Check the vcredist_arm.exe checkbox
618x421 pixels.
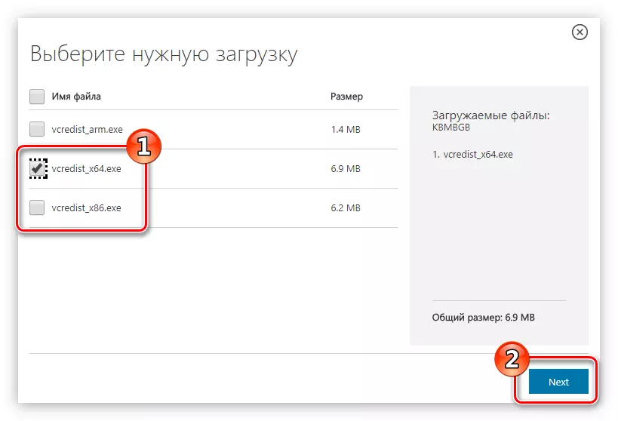(x=36, y=129)
